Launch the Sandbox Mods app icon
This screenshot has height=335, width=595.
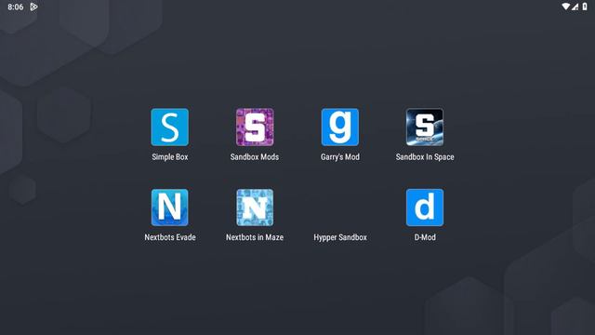tap(255, 127)
